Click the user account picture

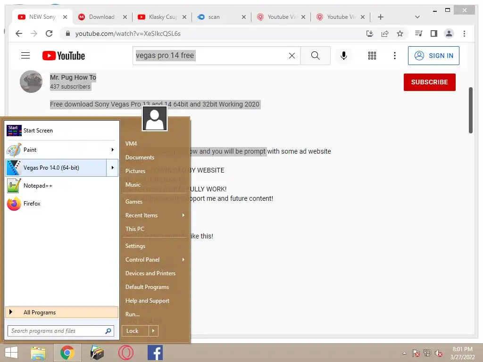pyautogui.click(x=155, y=119)
